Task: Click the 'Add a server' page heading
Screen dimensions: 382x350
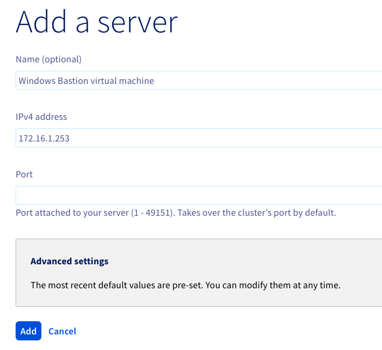Action: 97,22
